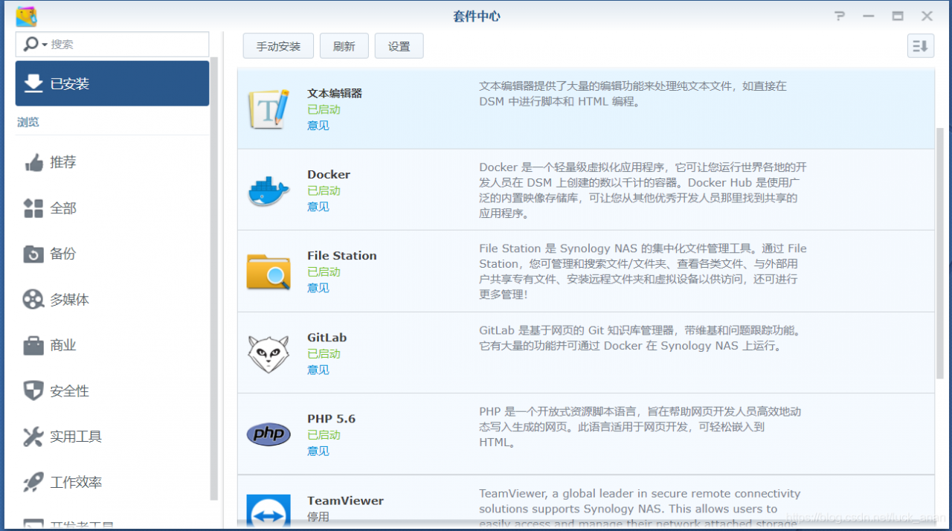
Task: Open the 工作效率 productivity category
Action: coord(112,483)
